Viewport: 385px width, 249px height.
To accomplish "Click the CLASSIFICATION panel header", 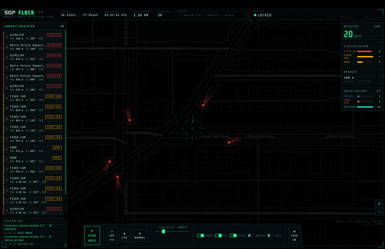I will pos(356,46).
